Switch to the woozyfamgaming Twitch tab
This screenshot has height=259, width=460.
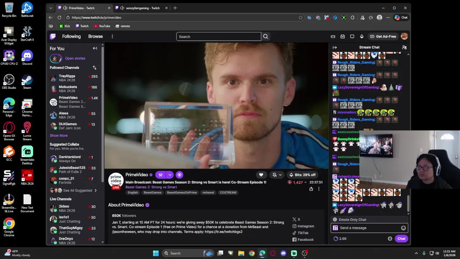click(142, 8)
